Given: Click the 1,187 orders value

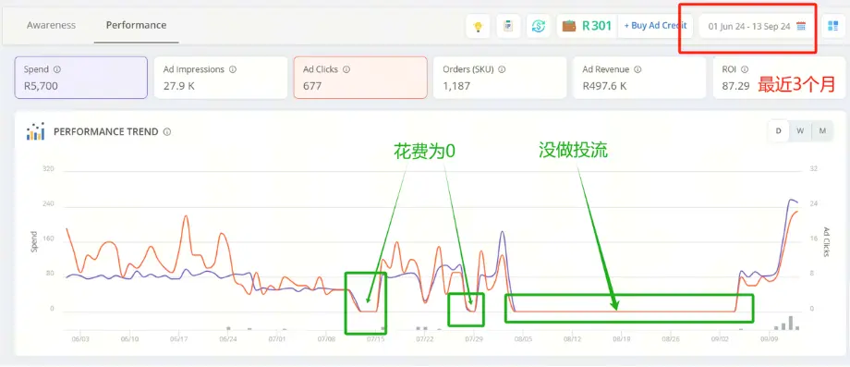Looking at the screenshot, I should [456, 86].
